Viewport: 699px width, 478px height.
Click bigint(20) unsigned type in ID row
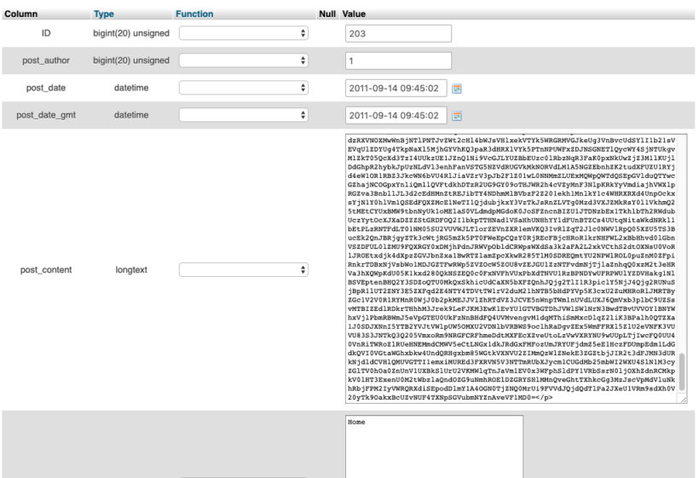tap(131, 33)
